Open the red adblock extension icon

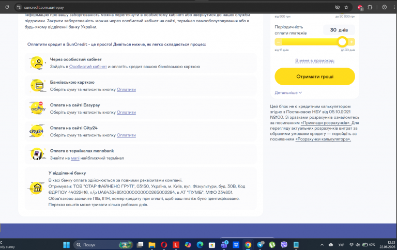tap(360, 8)
